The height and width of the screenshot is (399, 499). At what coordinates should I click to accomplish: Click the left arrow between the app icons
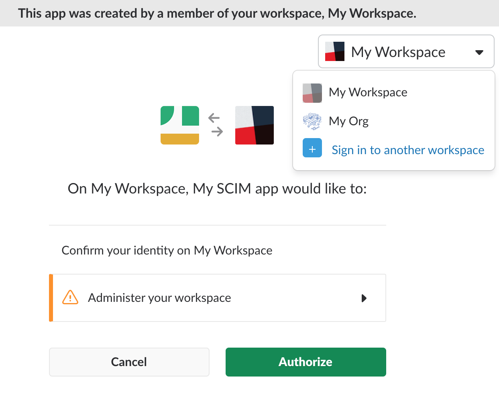point(214,118)
